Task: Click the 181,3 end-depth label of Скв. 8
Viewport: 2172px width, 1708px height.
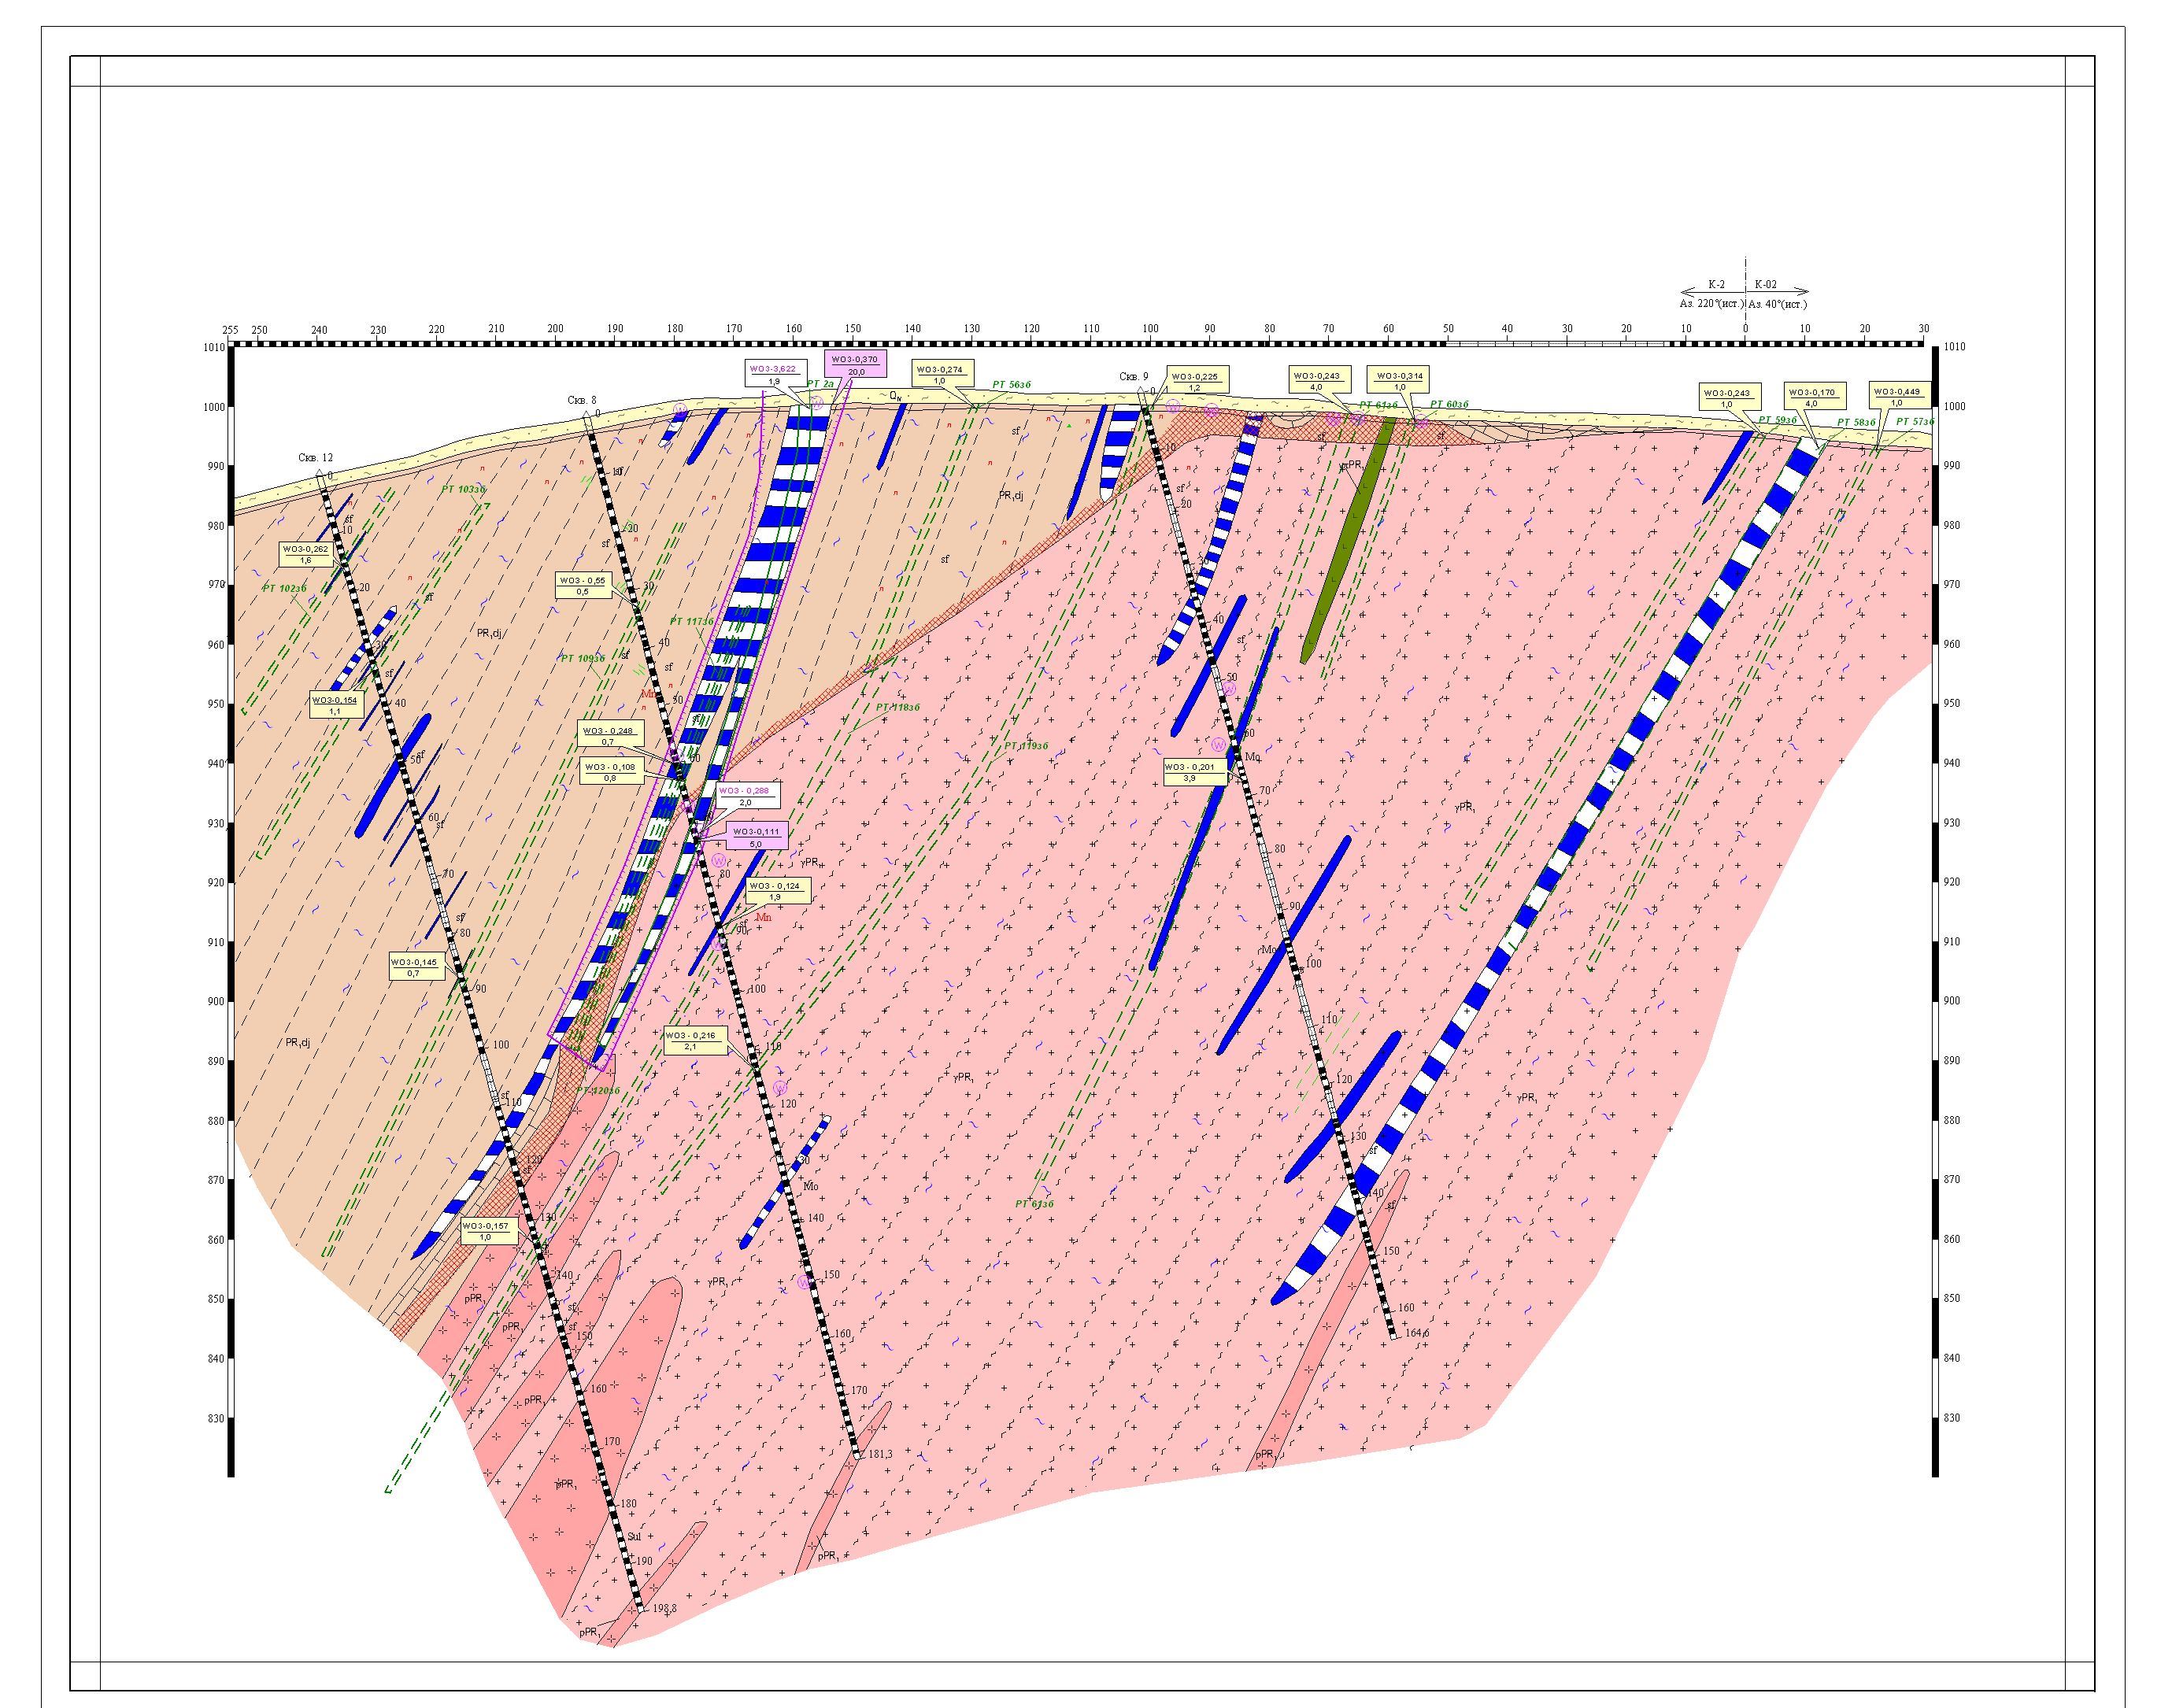Action: (x=881, y=1454)
